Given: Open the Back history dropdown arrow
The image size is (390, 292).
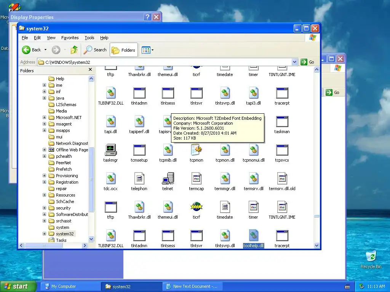Looking at the screenshot, I should [46, 50].
